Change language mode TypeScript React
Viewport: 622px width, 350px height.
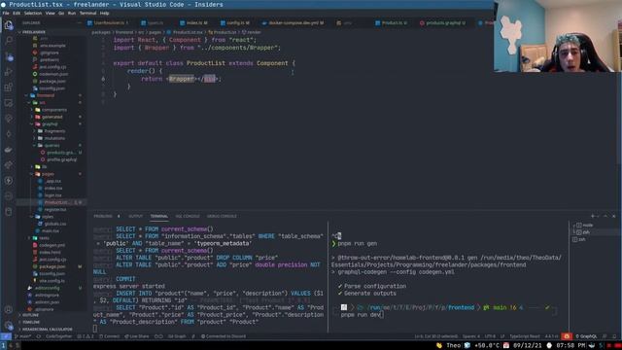(525, 336)
